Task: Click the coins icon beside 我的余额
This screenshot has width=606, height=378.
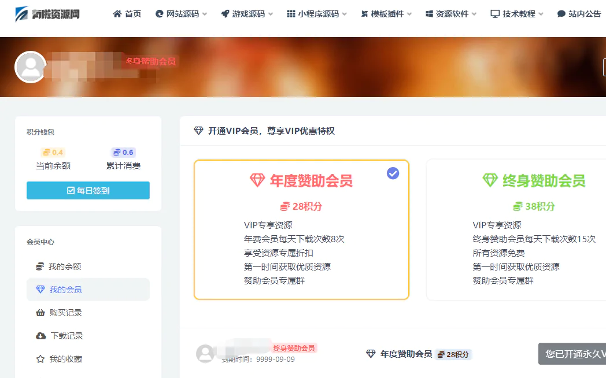Action: (x=40, y=266)
